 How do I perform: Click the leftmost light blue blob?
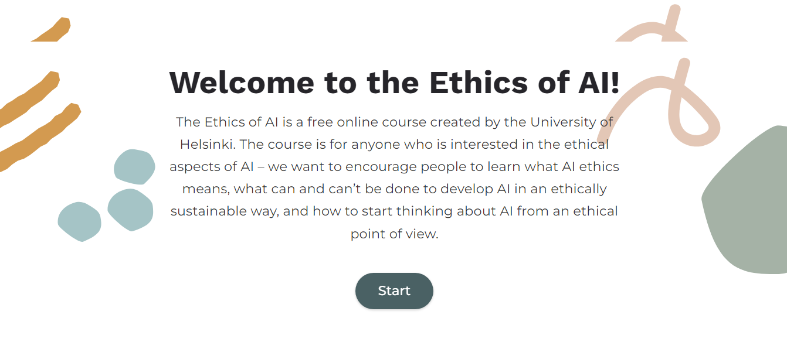80,221
